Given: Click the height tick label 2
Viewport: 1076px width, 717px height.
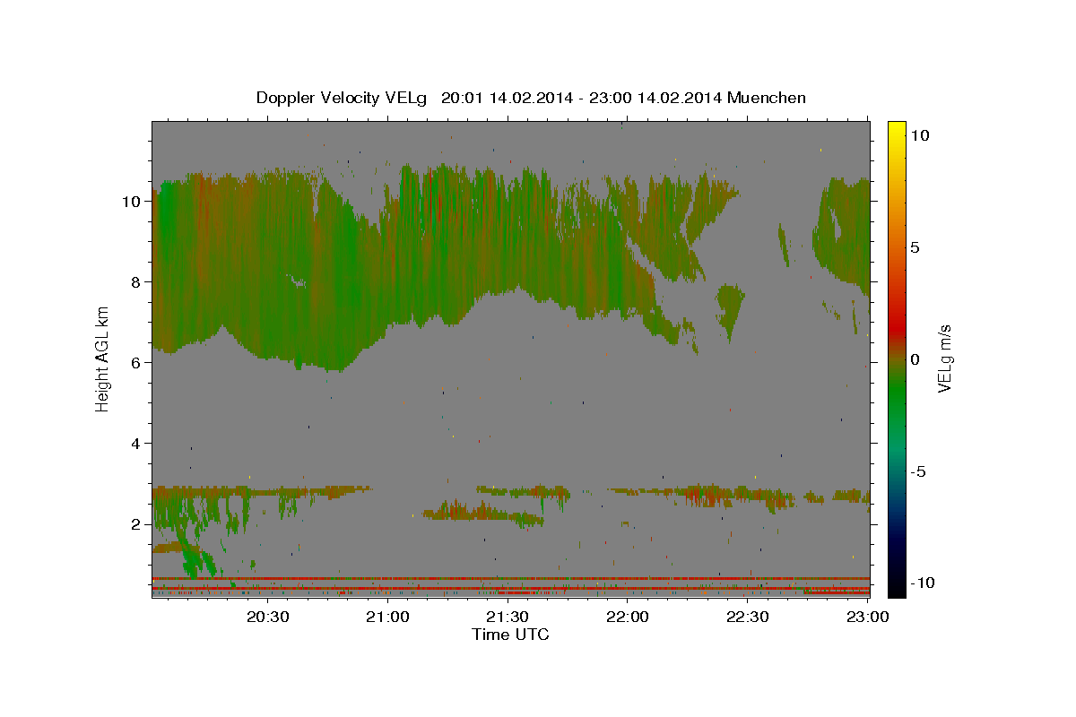Looking at the screenshot, I should pos(138,523).
